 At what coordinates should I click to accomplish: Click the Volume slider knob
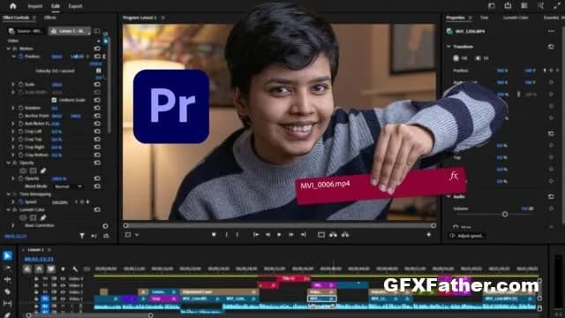505,214
